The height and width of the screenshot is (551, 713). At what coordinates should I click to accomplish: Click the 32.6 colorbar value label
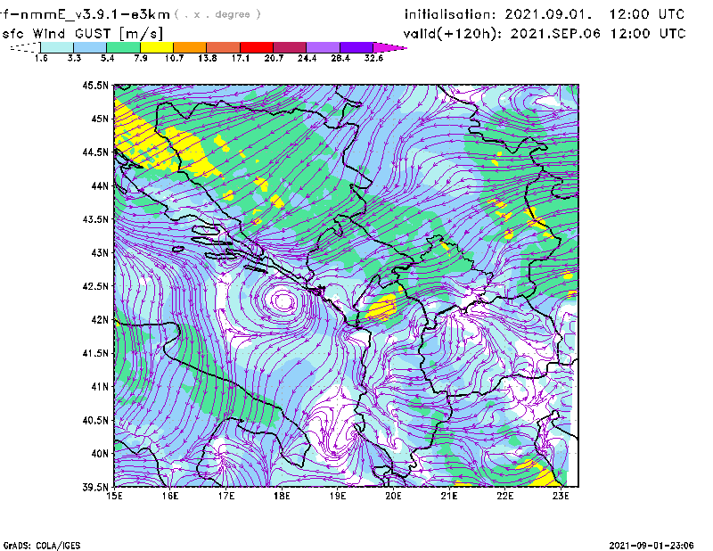(x=373, y=58)
